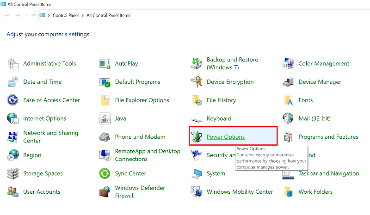Select Control Panel breadcrumb segment
This screenshot has width=370, height=215.
coord(66,15)
